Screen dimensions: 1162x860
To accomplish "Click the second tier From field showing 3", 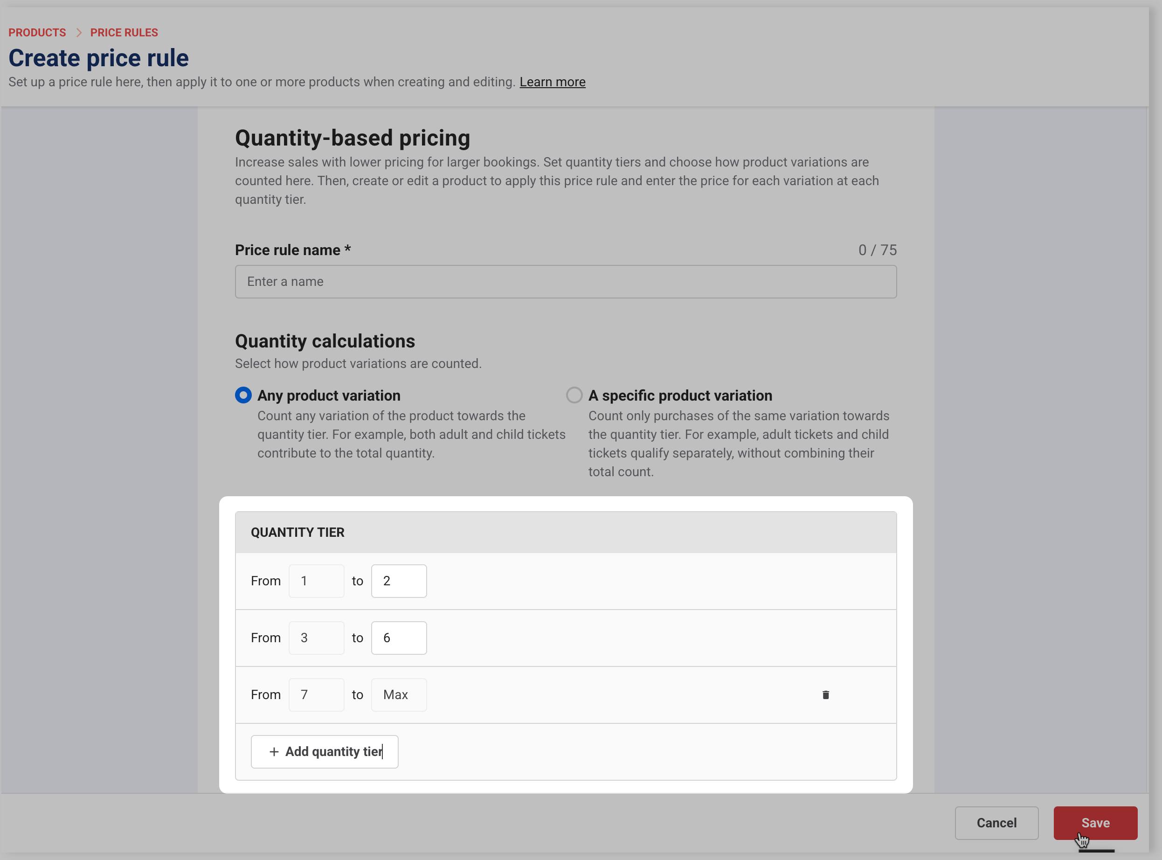I will (x=316, y=638).
